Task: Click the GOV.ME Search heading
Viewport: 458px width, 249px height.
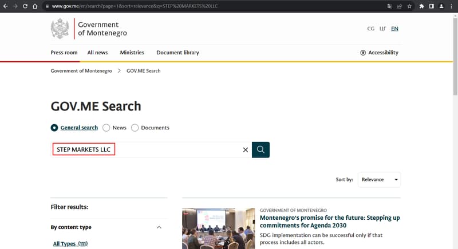Action: pos(96,106)
